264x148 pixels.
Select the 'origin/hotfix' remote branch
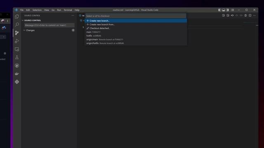tap(136, 43)
